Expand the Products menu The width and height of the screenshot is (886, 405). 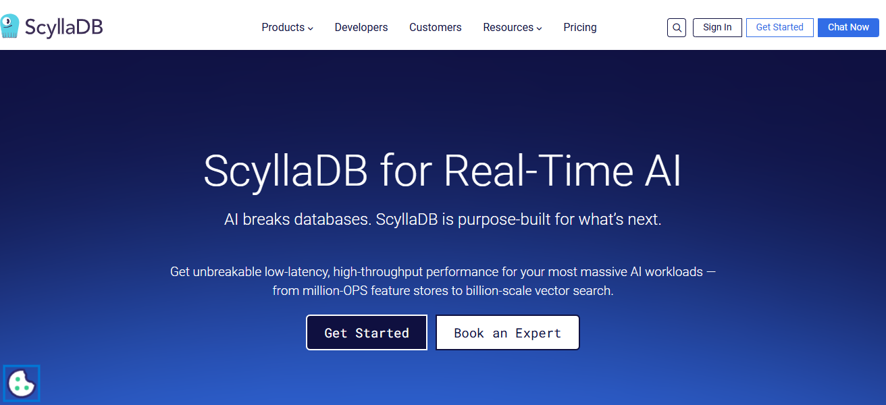tap(287, 28)
